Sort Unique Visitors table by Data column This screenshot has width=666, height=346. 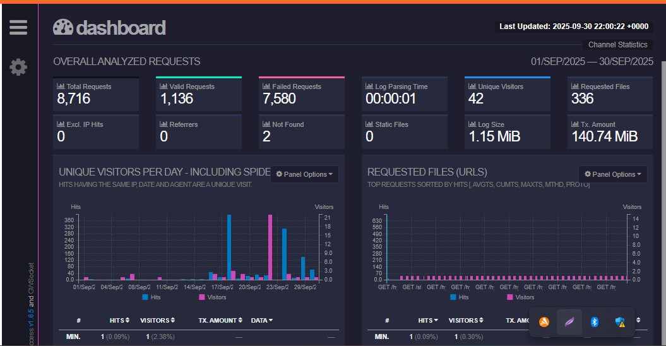262,320
